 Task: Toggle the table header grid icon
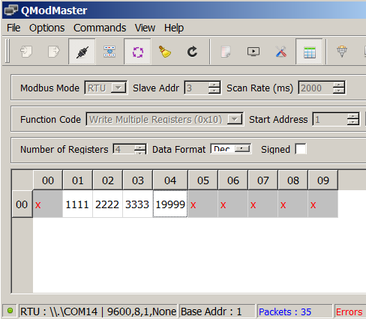point(309,52)
